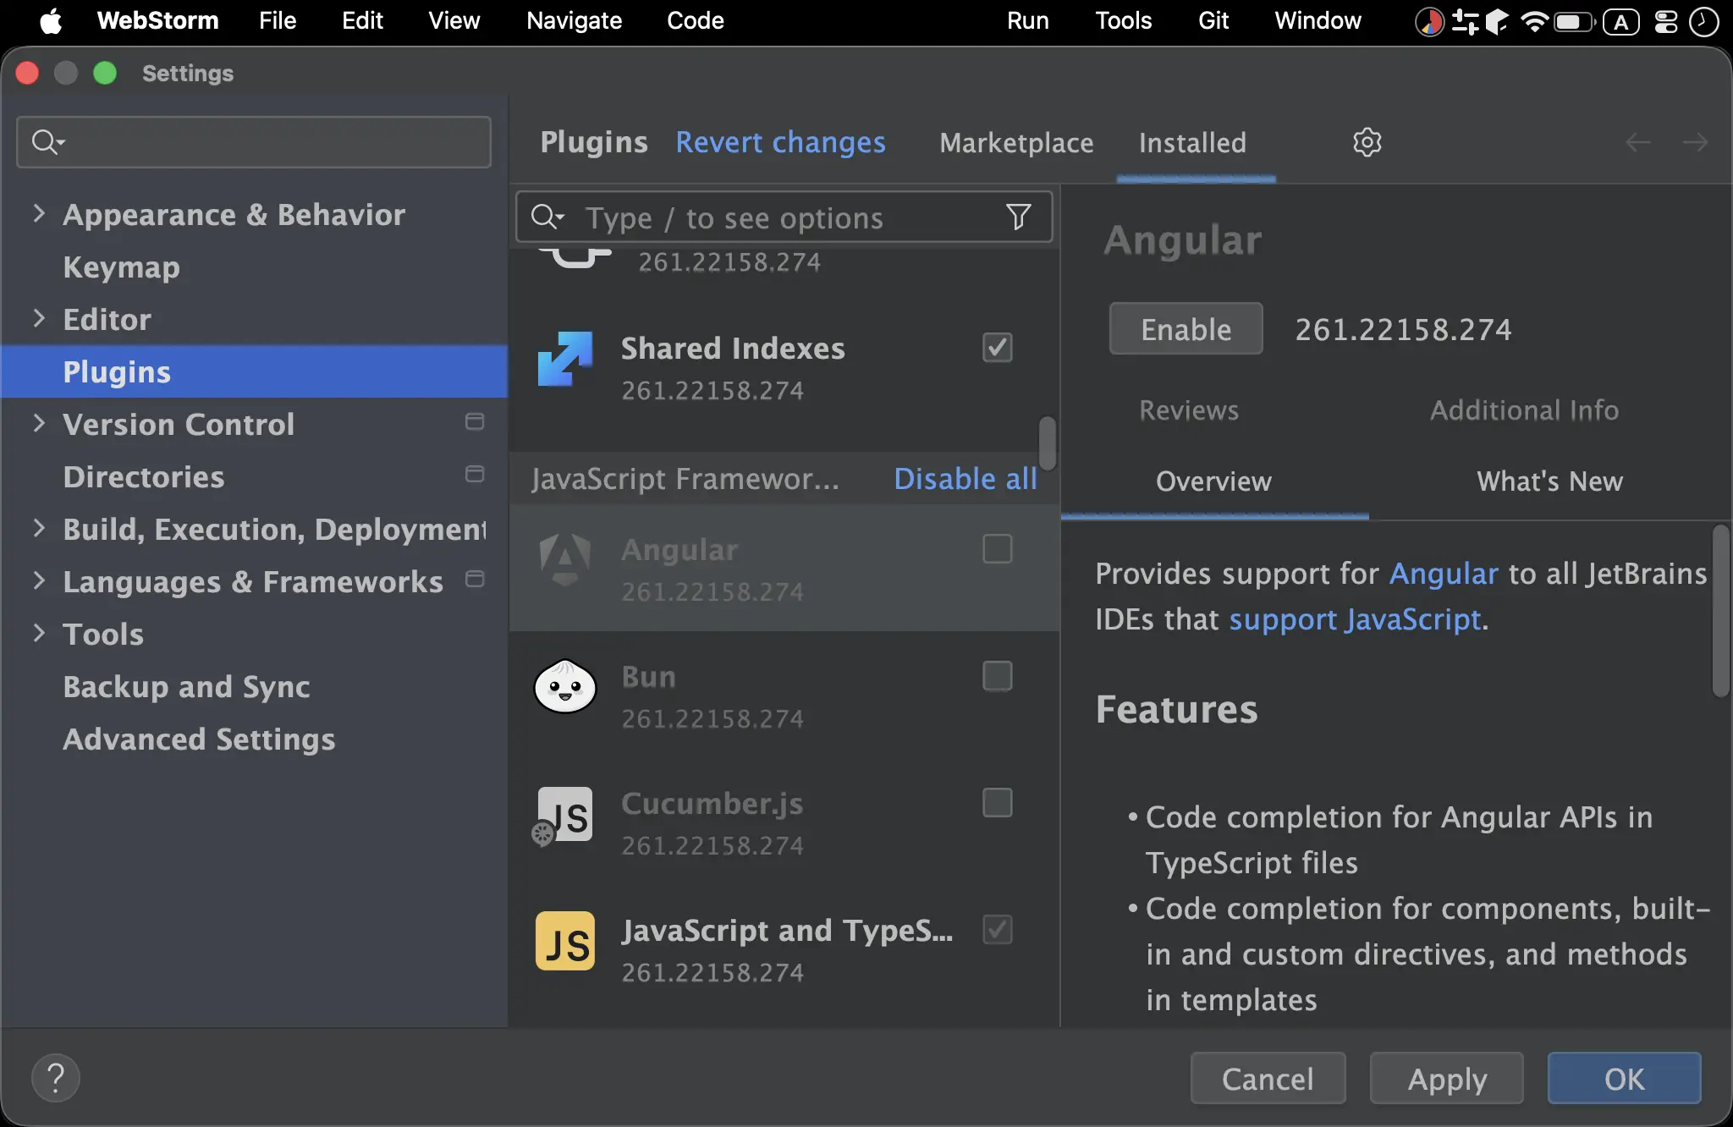
Task: Check the Angular plugin checkbox
Action: click(x=998, y=548)
